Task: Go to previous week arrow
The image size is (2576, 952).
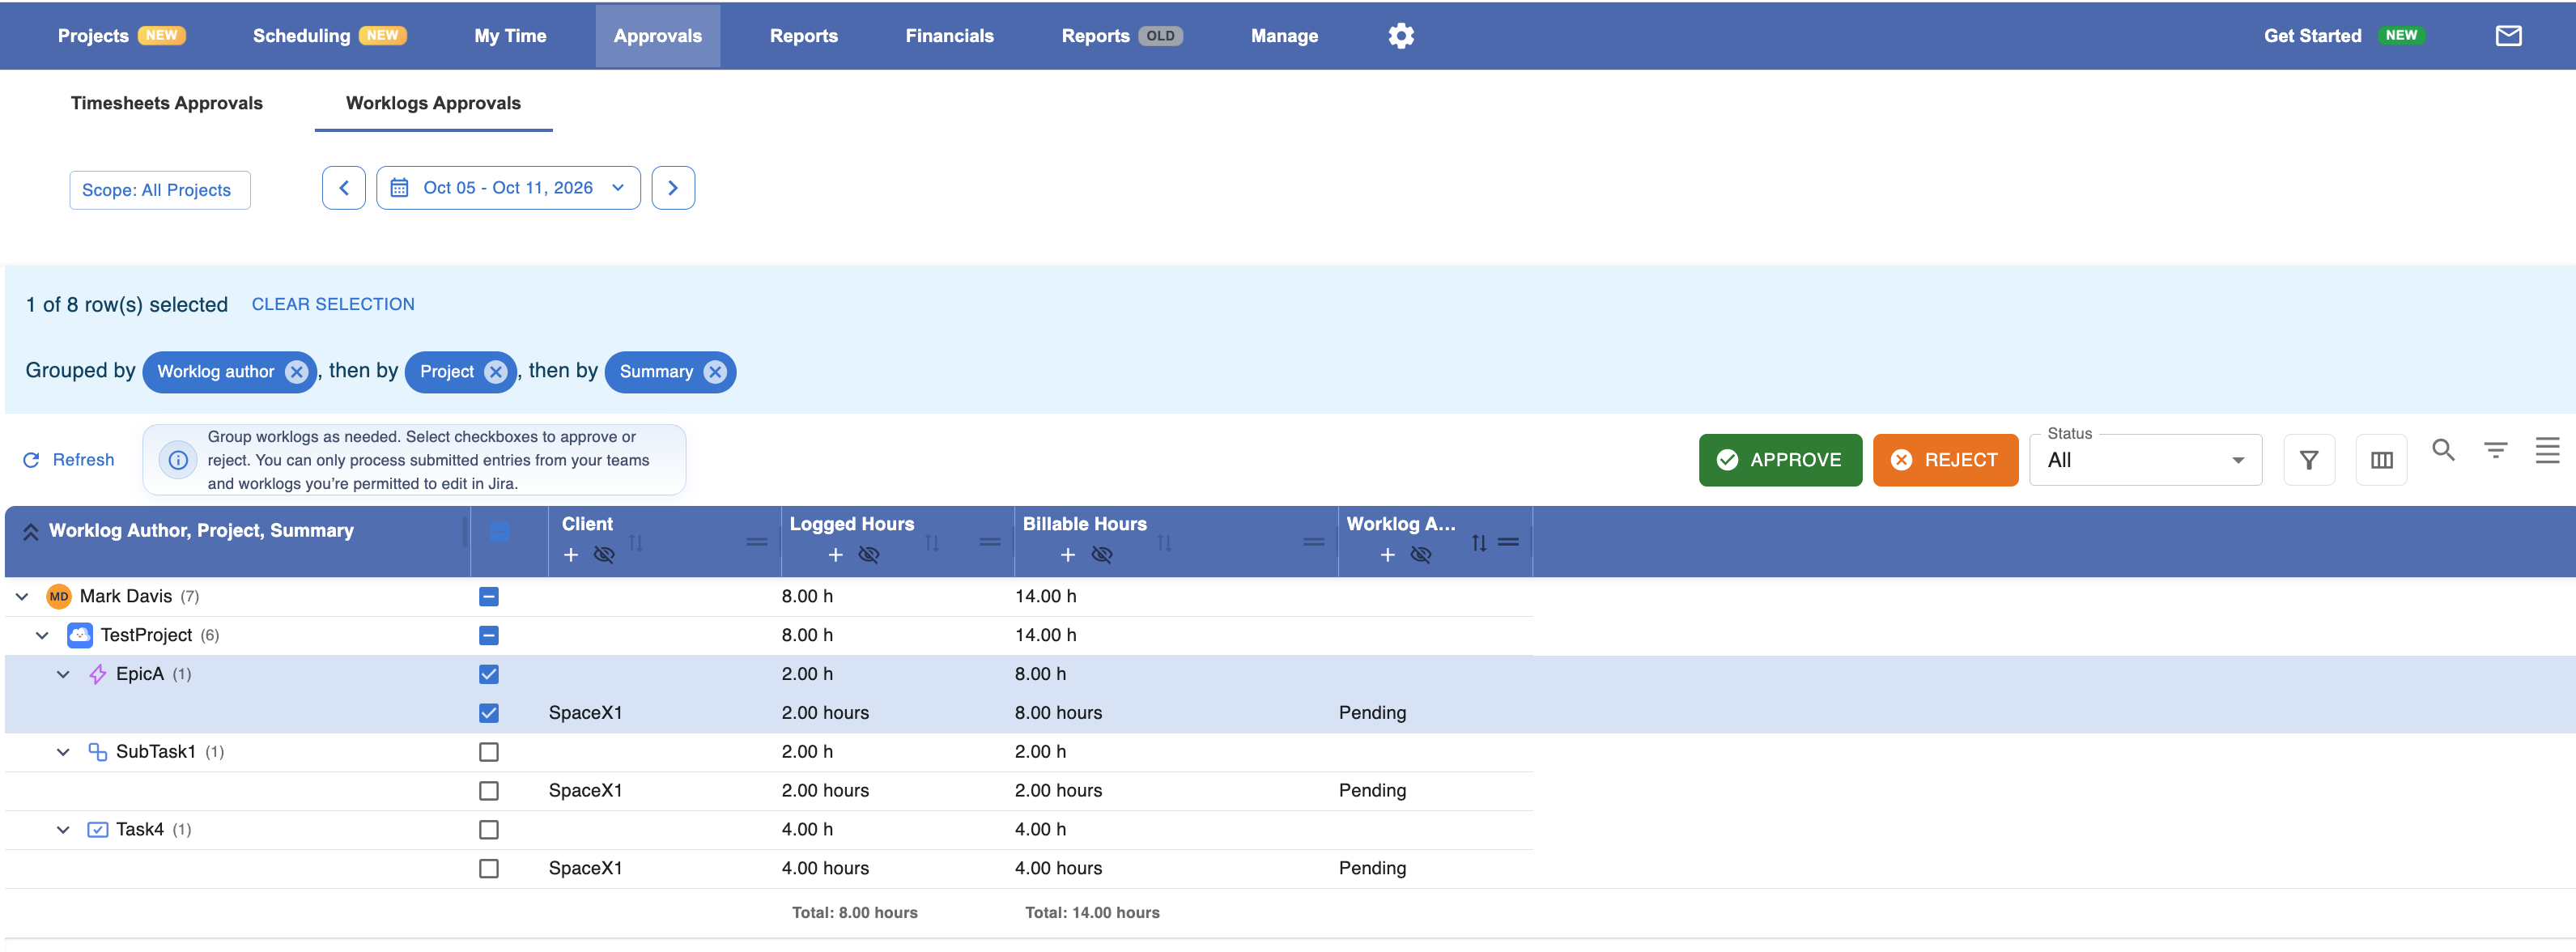Action: [344, 188]
